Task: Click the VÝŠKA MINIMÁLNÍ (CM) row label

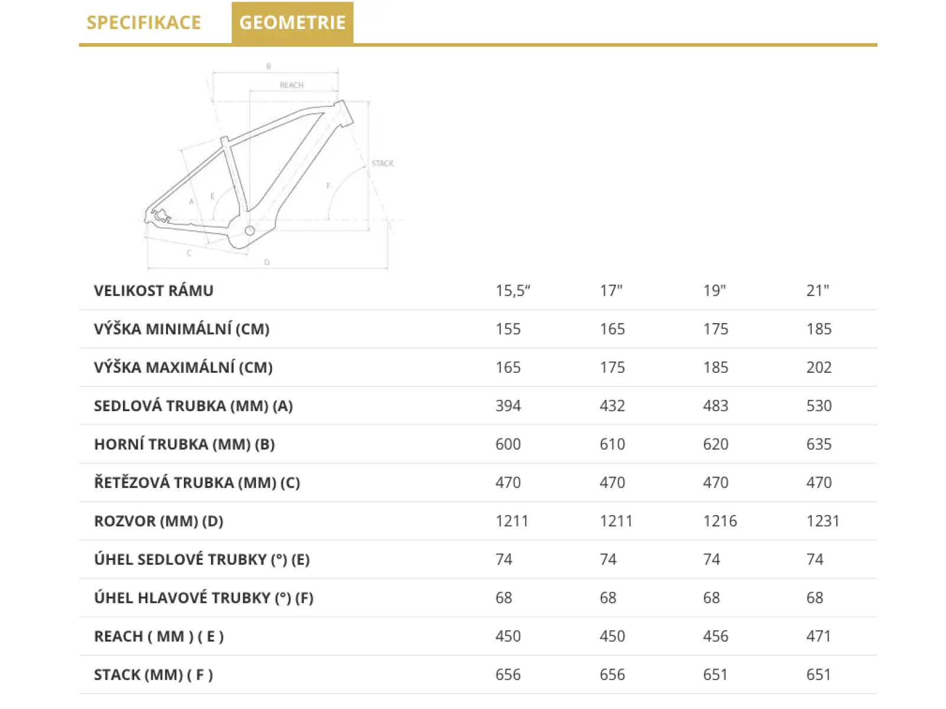Action: 182,329
